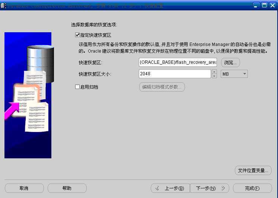278x198 pixels.
Task: Click the 快速恢复区大小 label
Action: pos(95,74)
